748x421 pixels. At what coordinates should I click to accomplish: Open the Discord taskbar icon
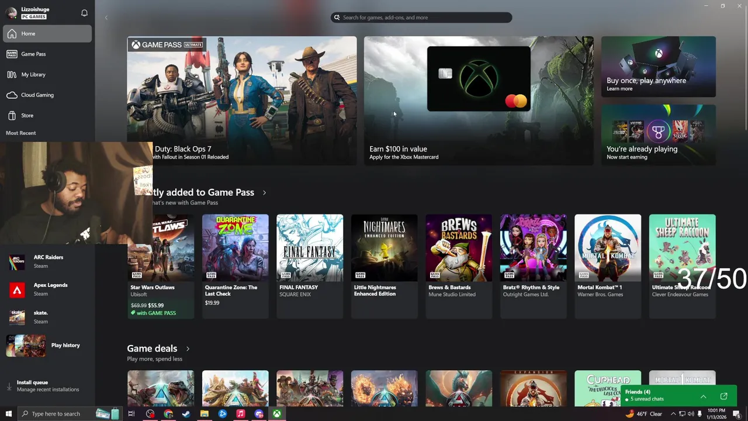click(259, 414)
